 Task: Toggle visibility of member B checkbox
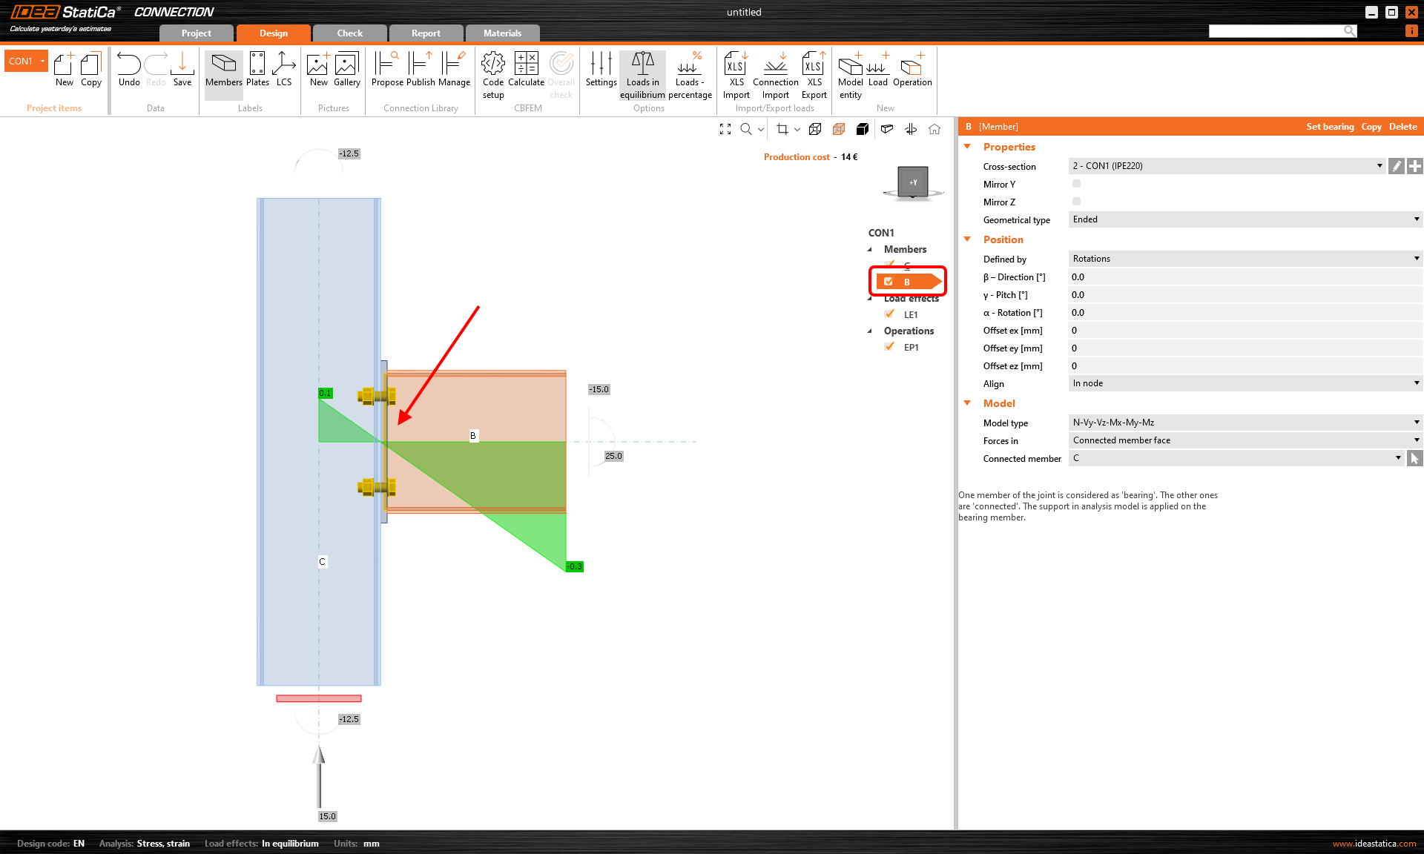pyautogui.click(x=889, y=282)
